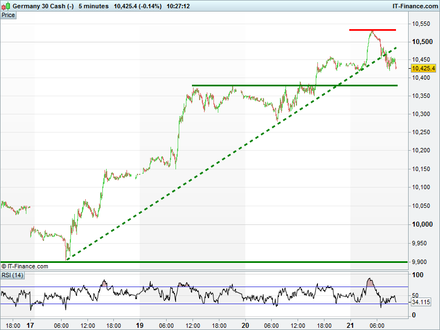Click the date label 19 on time axis
Viewport: 440px width, 330px height.
140,326
